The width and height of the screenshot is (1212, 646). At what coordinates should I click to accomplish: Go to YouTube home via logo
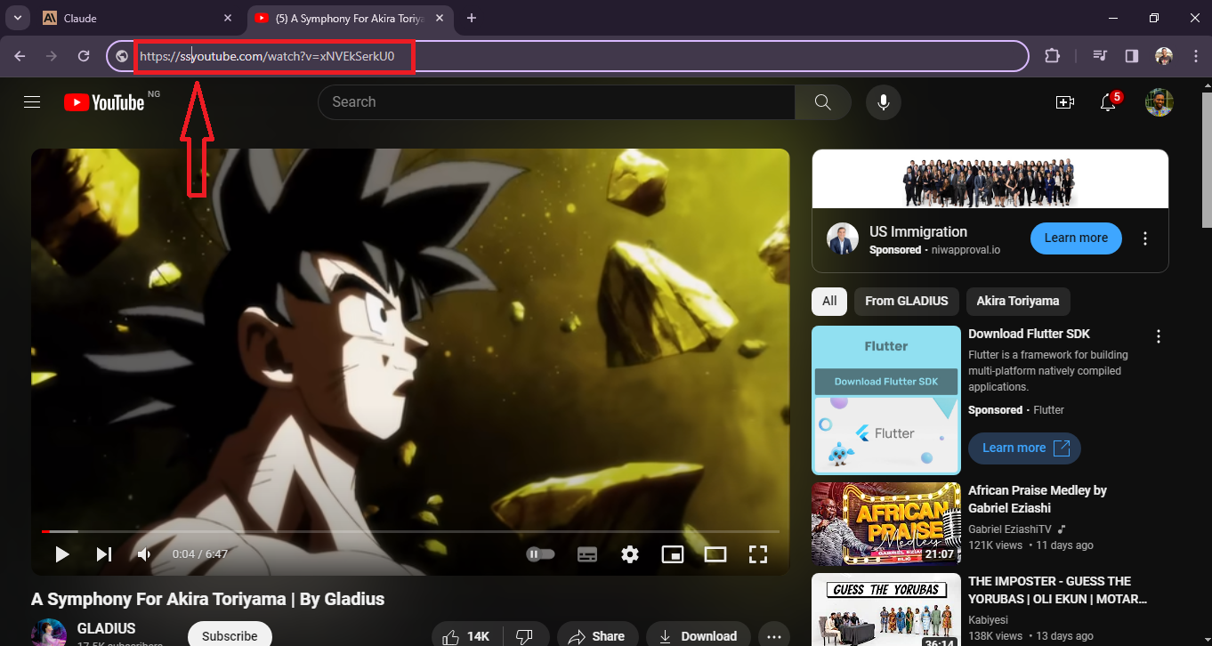tap(104, 102)
